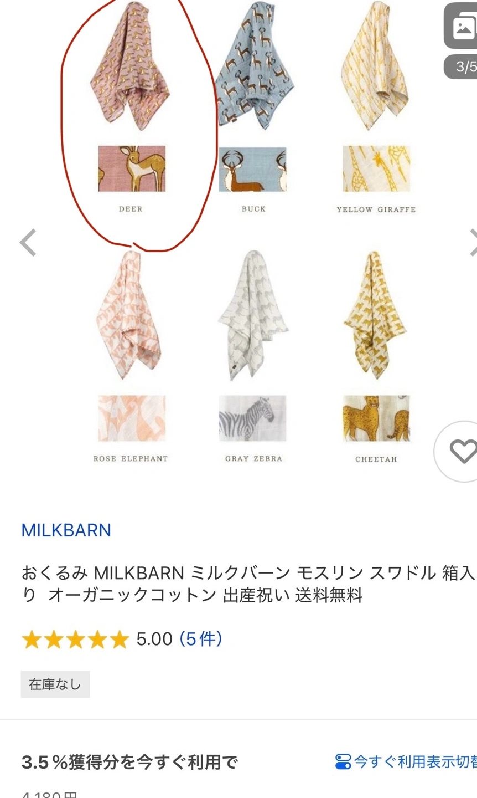The height and width of the screenshot is (798, 477).
Task: Tap the toggle icon beside 今すぐ利用表示切替
Action: point(343,761)
